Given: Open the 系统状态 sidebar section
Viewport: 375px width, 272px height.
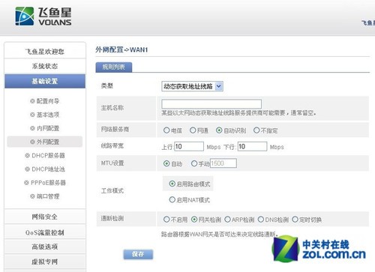Looking at the screenshot, I should pos(45,66).
